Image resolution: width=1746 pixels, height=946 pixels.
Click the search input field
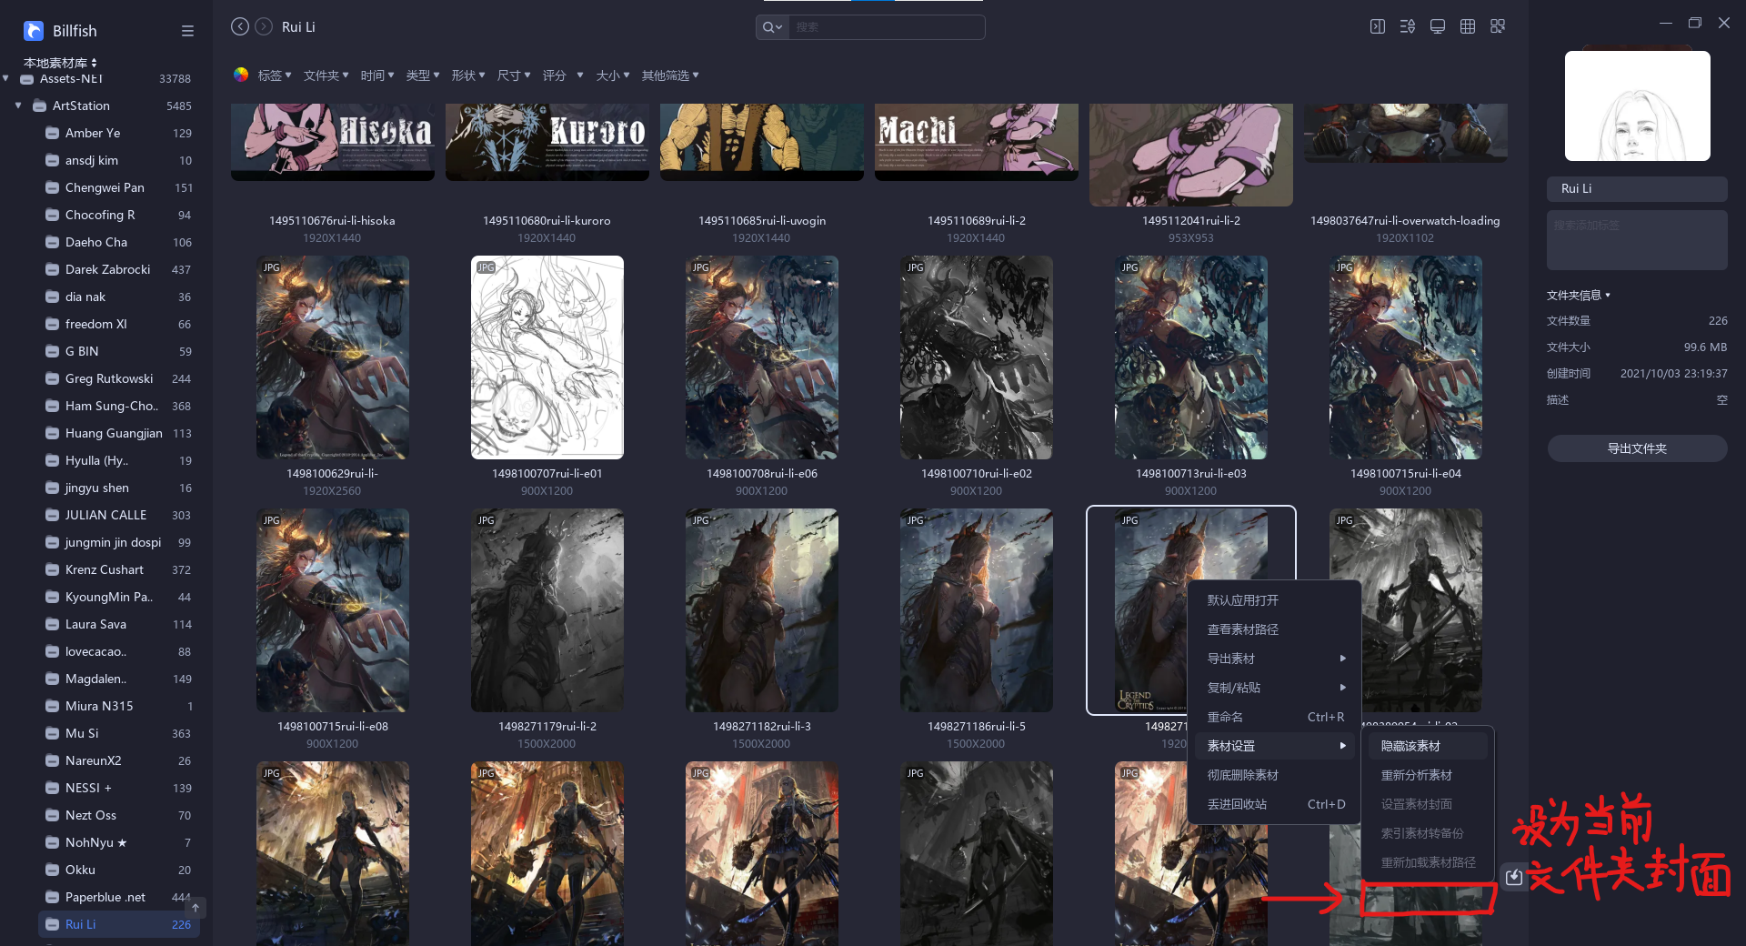(x=887, y=27)
